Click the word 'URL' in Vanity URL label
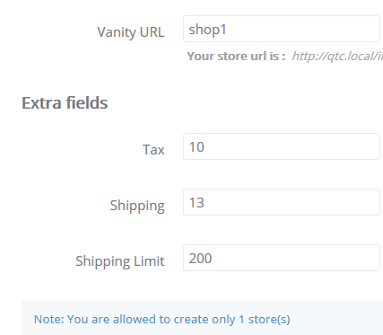 tap(152, 31)
